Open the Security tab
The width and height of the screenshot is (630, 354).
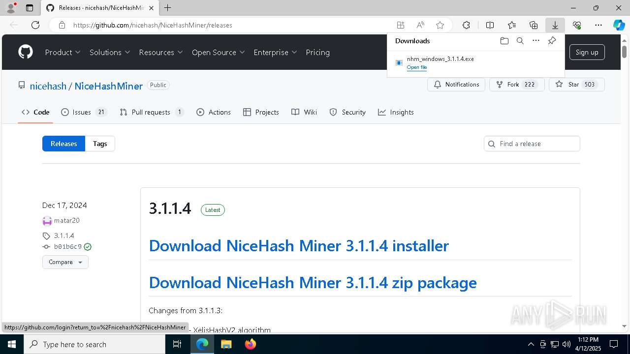point(347,112)
